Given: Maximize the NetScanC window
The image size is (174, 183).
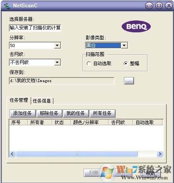Looking at the screenshot, I should click(x=159, y=6).
